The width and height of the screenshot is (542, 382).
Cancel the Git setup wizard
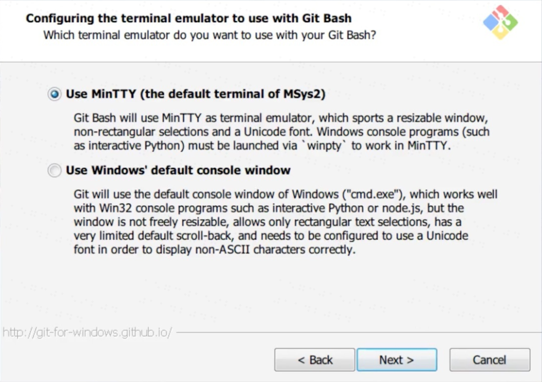(x=490, y=360)
